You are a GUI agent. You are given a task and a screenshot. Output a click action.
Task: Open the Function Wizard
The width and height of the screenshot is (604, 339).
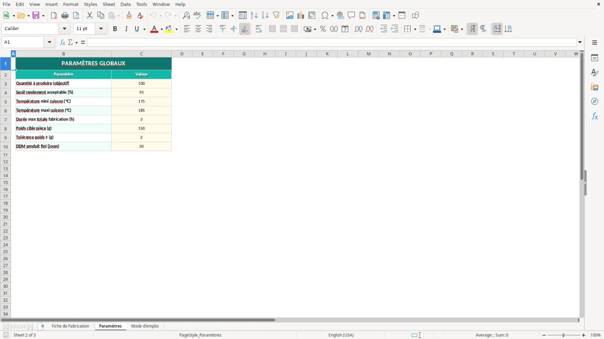(x=62, y=42)
